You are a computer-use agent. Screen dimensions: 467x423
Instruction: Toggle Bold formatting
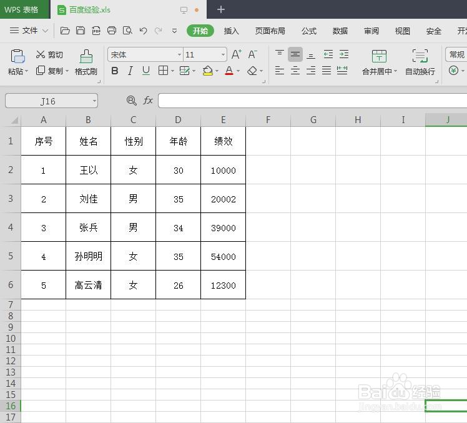(115, 71)
